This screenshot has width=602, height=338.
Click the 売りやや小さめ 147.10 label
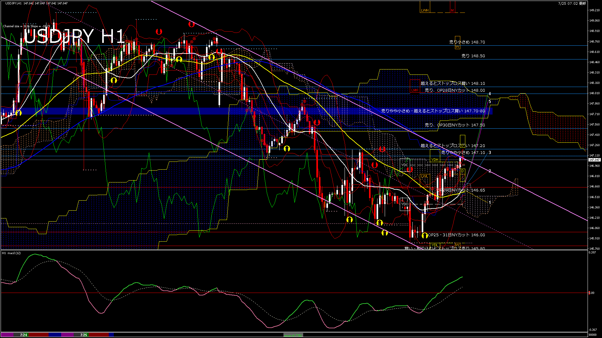(x=463, y=152)
